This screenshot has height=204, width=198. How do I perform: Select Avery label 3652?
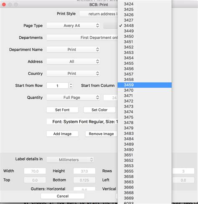(145, 160)
